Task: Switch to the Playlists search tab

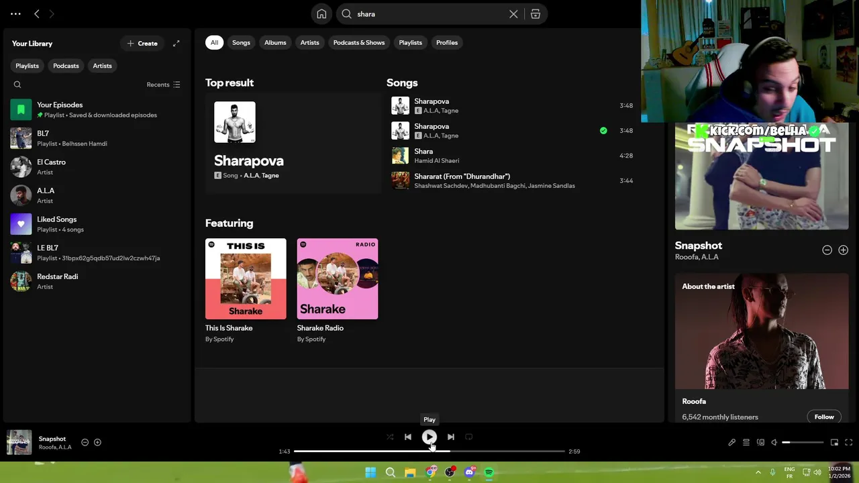Action: click(x=410, y=42)
